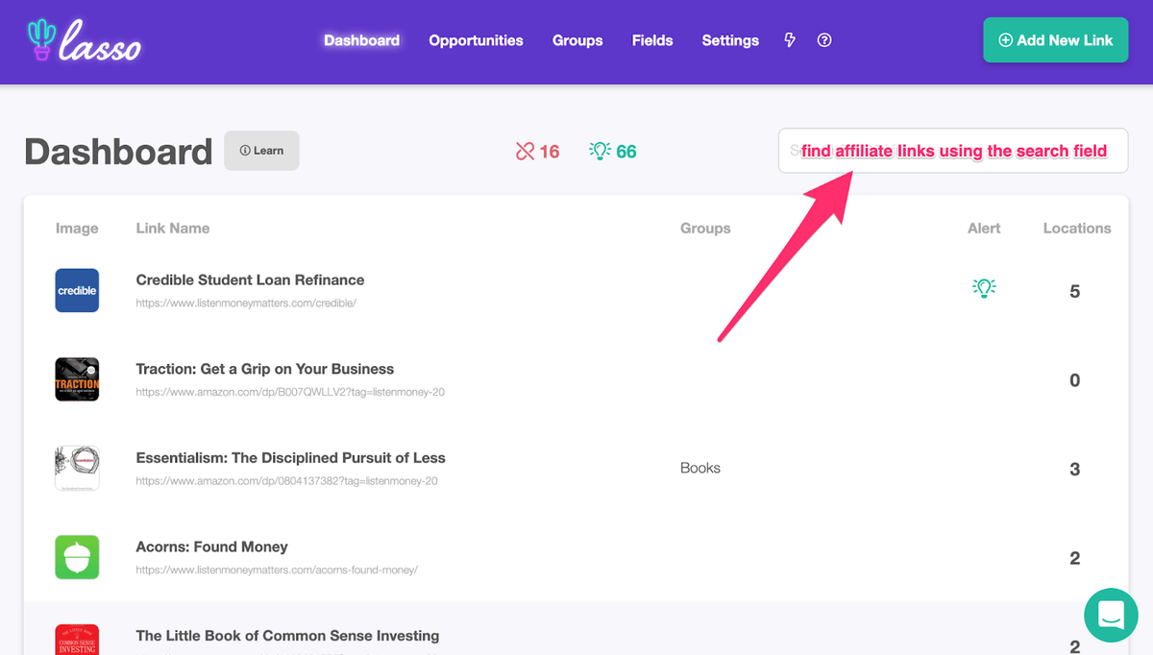
Task: Go to the Dashboard tab
Action: coord(361,40)
